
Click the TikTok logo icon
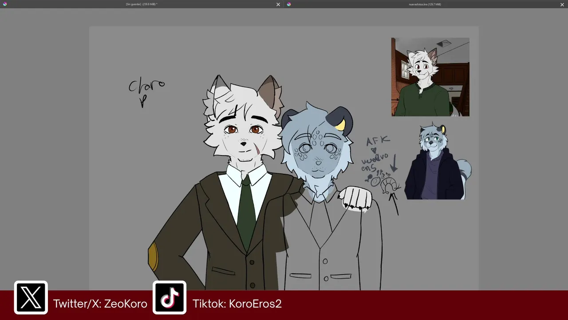pos(170,298)
